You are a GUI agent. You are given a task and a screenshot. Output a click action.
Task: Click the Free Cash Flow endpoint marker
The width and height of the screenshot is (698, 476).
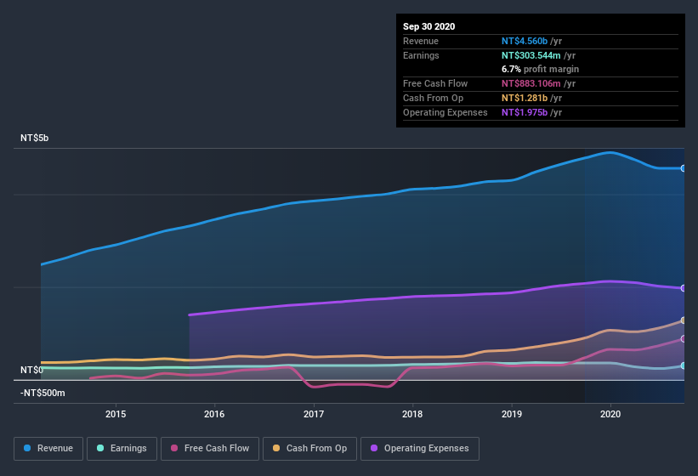tap(683, 339)
